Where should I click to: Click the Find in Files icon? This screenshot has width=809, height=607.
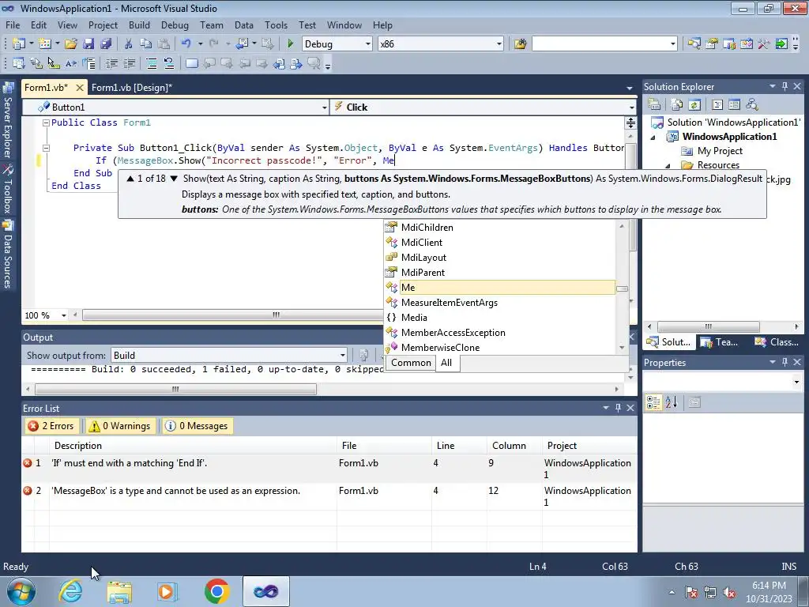pyautogui.click(x=520, y=44)
